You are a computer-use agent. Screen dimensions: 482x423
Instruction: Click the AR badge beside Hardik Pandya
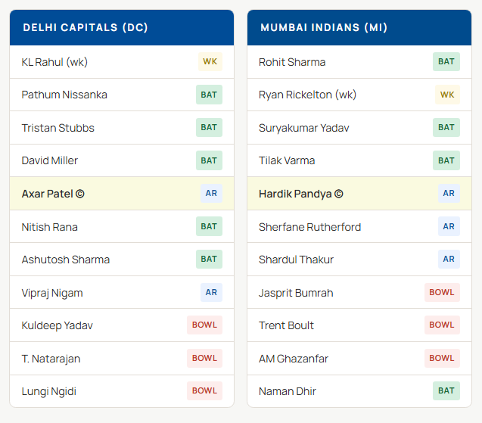(449, 194)
